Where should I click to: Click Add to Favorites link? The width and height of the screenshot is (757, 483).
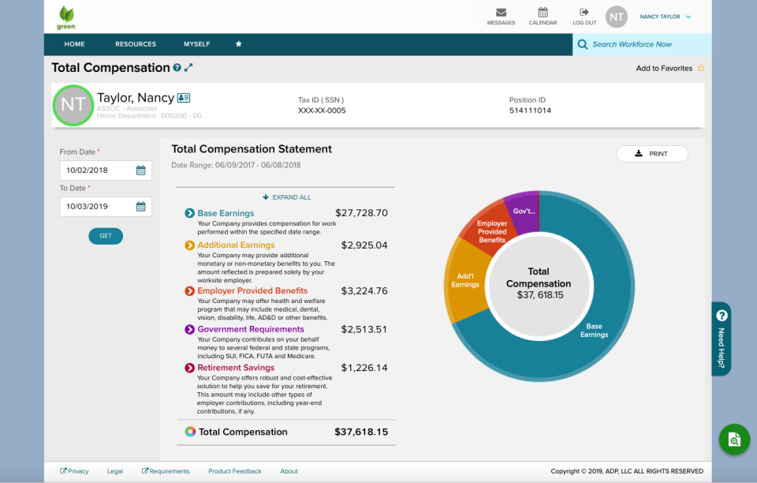click(x=664, y=68)
